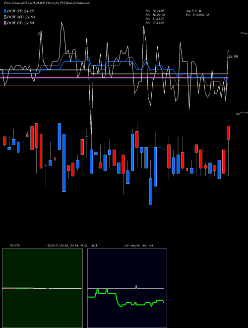This screenshot has width=248, height=328.
Task: Select the 'DOW MT: 24.84' legend text
Action: [x=21, y=17]
